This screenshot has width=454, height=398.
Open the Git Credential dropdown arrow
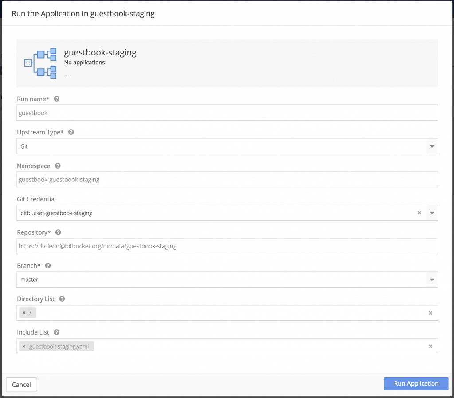pyautogui.click(x=432, y=213)
